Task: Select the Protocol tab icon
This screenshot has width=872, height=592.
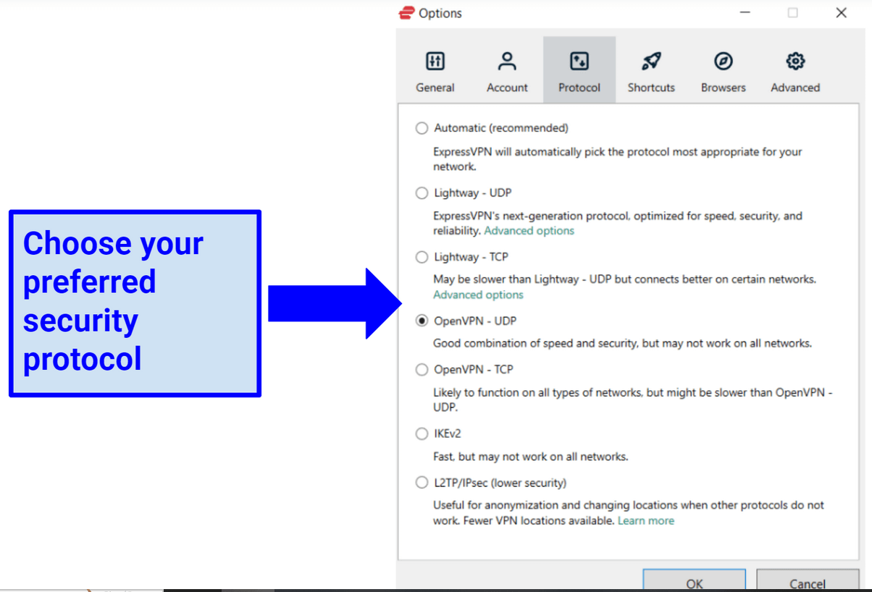Action: click(x=579, y=61)
